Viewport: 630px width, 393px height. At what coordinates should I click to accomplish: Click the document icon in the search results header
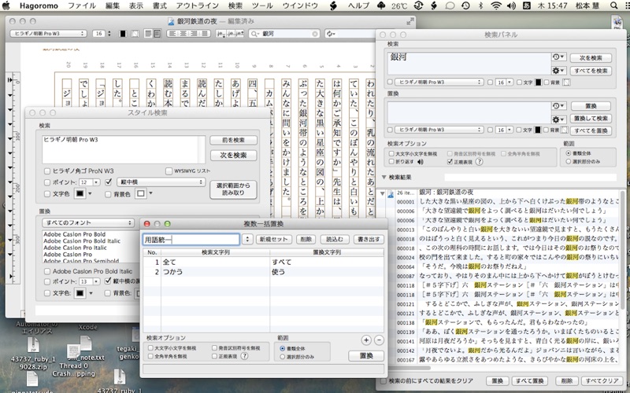[x=391, y=194]
